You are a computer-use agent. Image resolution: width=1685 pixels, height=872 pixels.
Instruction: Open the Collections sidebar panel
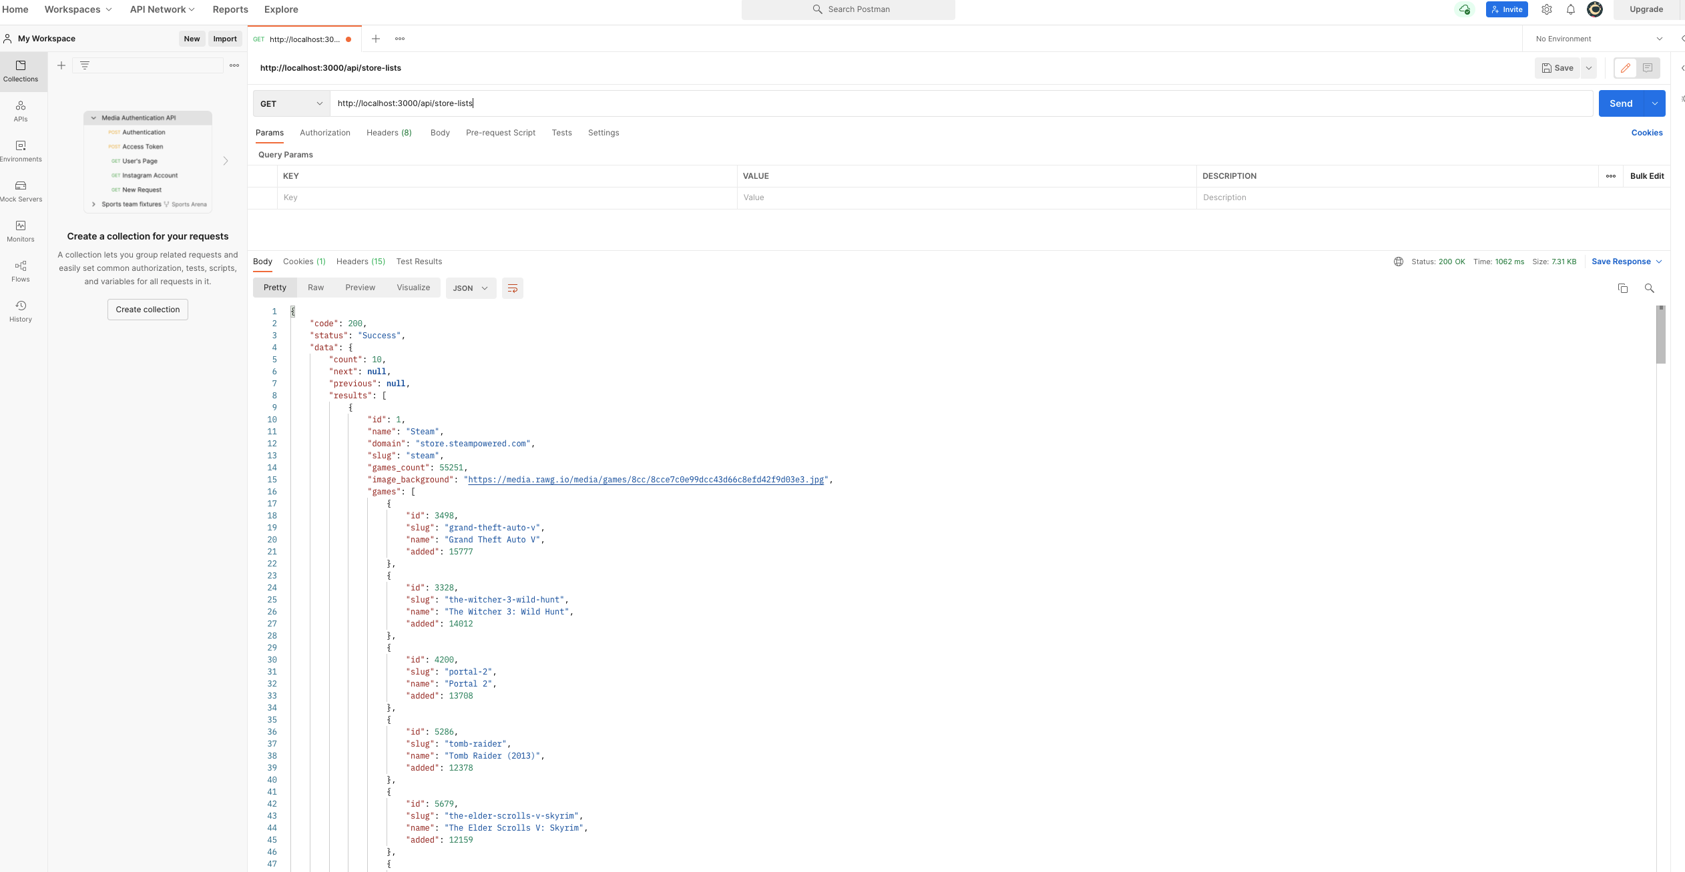point(21,71)
